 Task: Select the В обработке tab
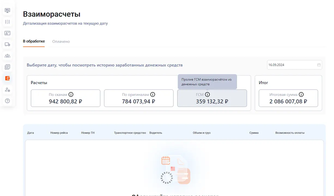[x=34, y=41]
